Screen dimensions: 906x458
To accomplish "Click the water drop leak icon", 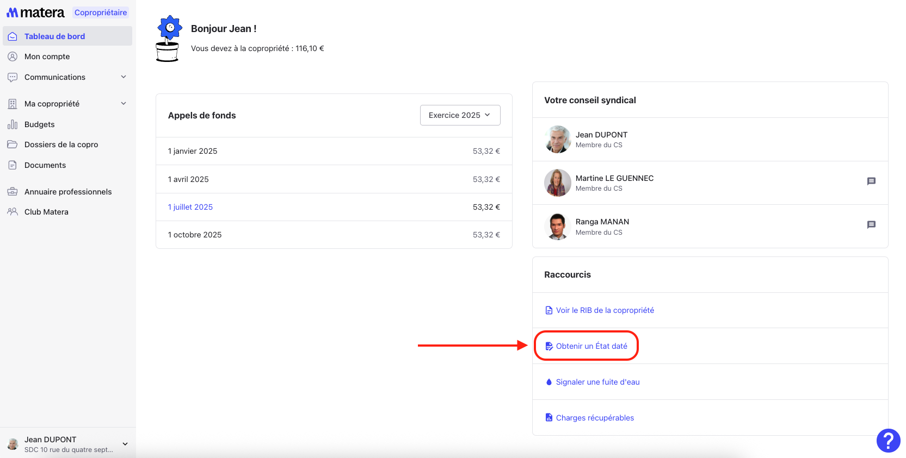I will point(548,382).
